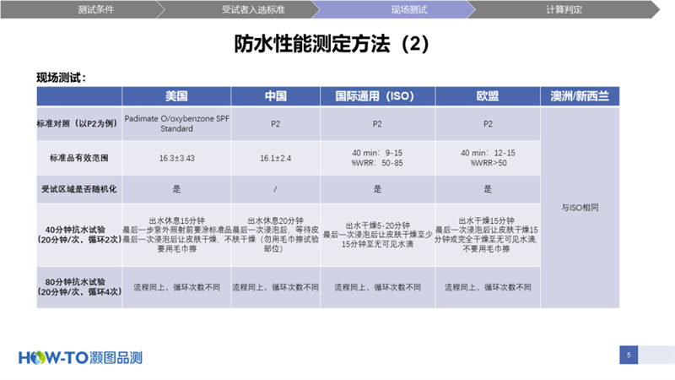Click the Padimate O/oxybenzone SPF Standard cell

pyautogui.click(x=176, y=123)
